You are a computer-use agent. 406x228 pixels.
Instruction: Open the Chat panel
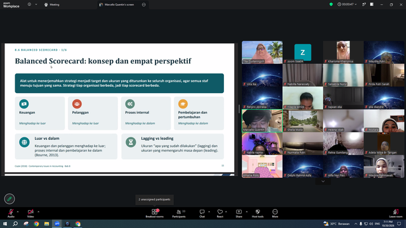point(202,213)
